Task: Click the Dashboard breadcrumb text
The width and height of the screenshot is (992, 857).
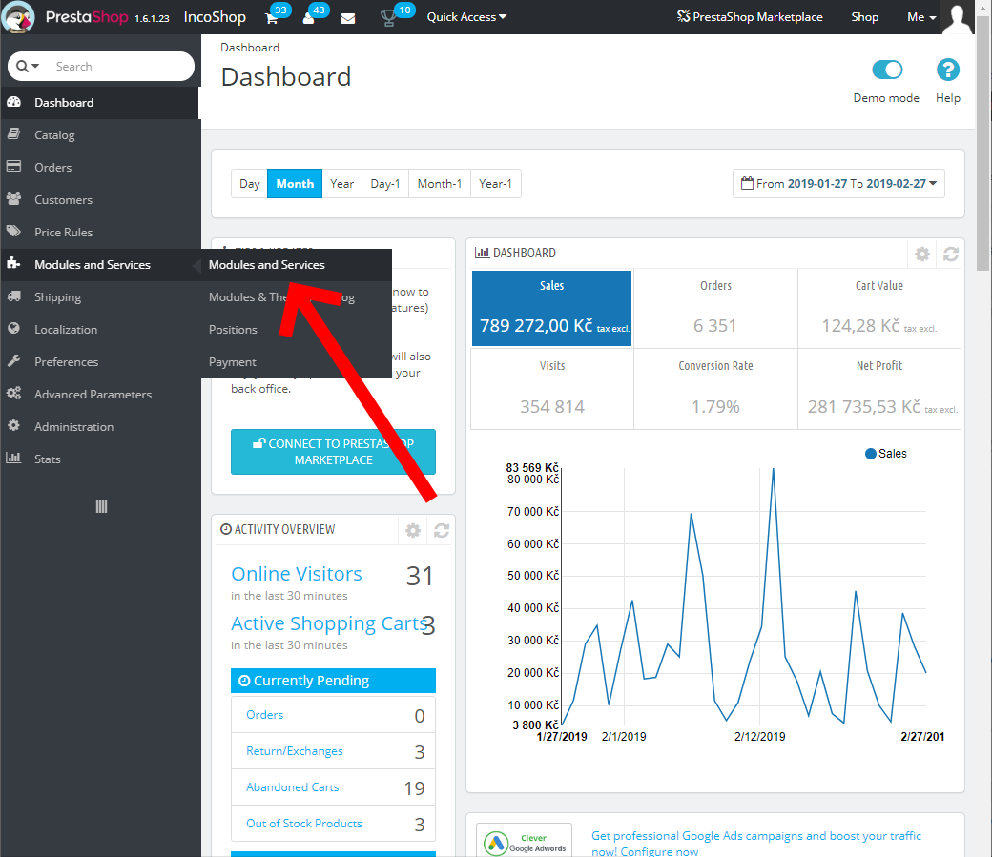Action: tap(249, 48)
